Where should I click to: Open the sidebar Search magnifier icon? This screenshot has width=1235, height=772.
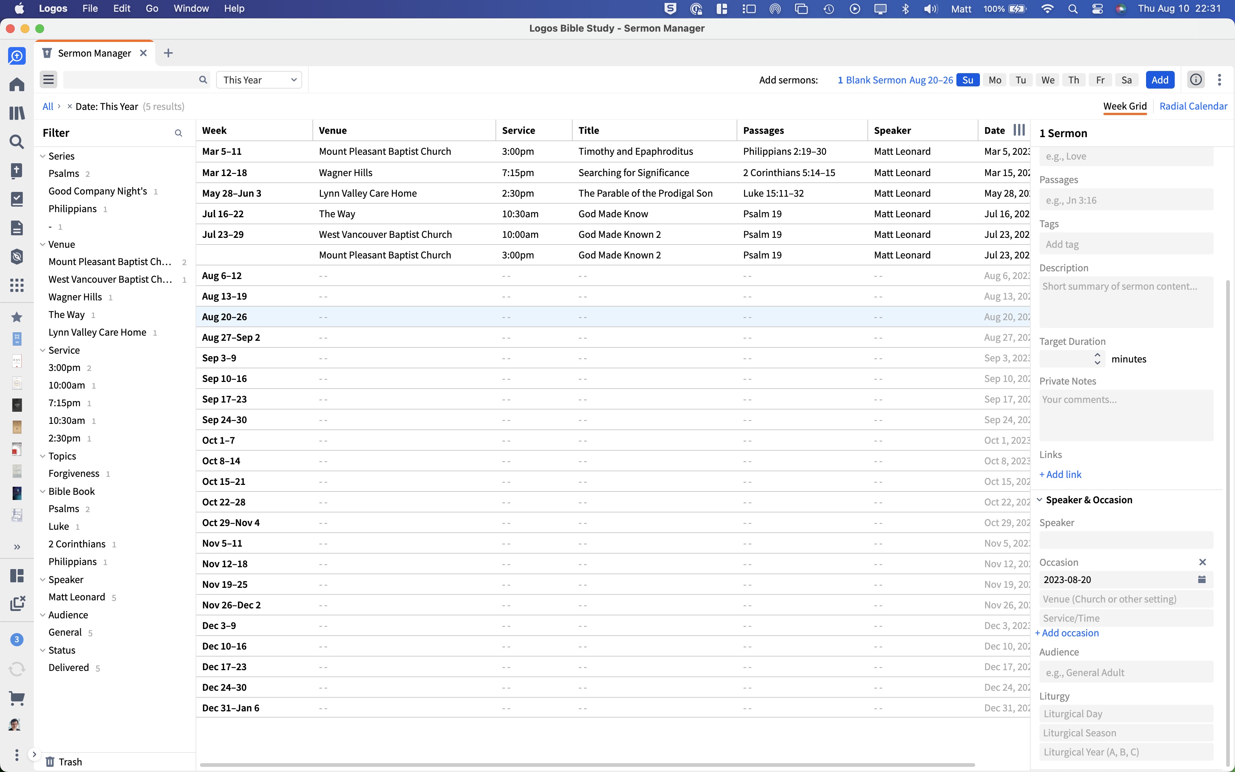pyautogui.click(x=17, y=142)
